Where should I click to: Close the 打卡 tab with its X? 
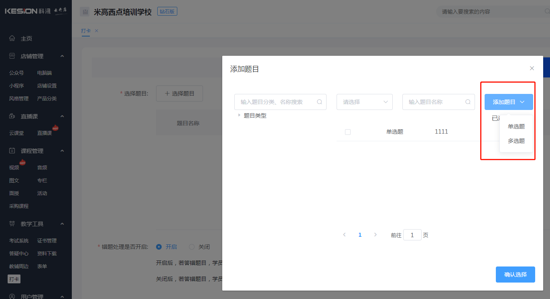tap(96, 31)
